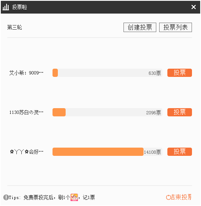Click 结束投票 to end voting

tap(179, 197)
